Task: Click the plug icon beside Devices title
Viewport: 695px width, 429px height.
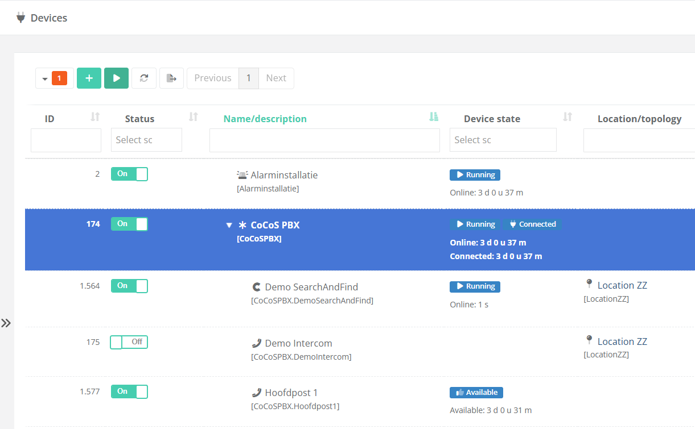Action: point(21,18)
